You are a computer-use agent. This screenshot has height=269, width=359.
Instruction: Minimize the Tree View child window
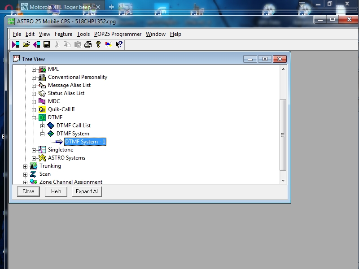[x=250, y=59]
